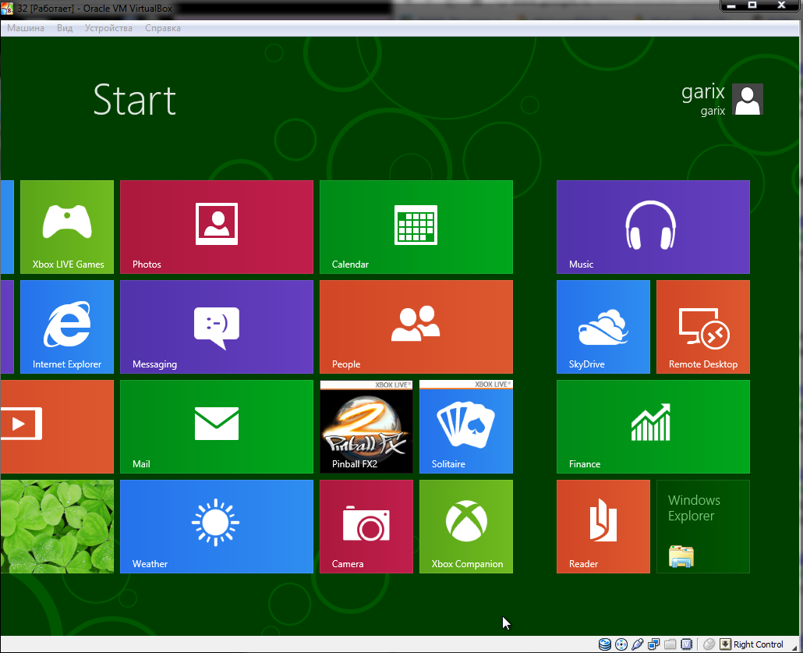Open the SkyDrive tile
Screen dimensions: 803x653
(x=603, y=326)
